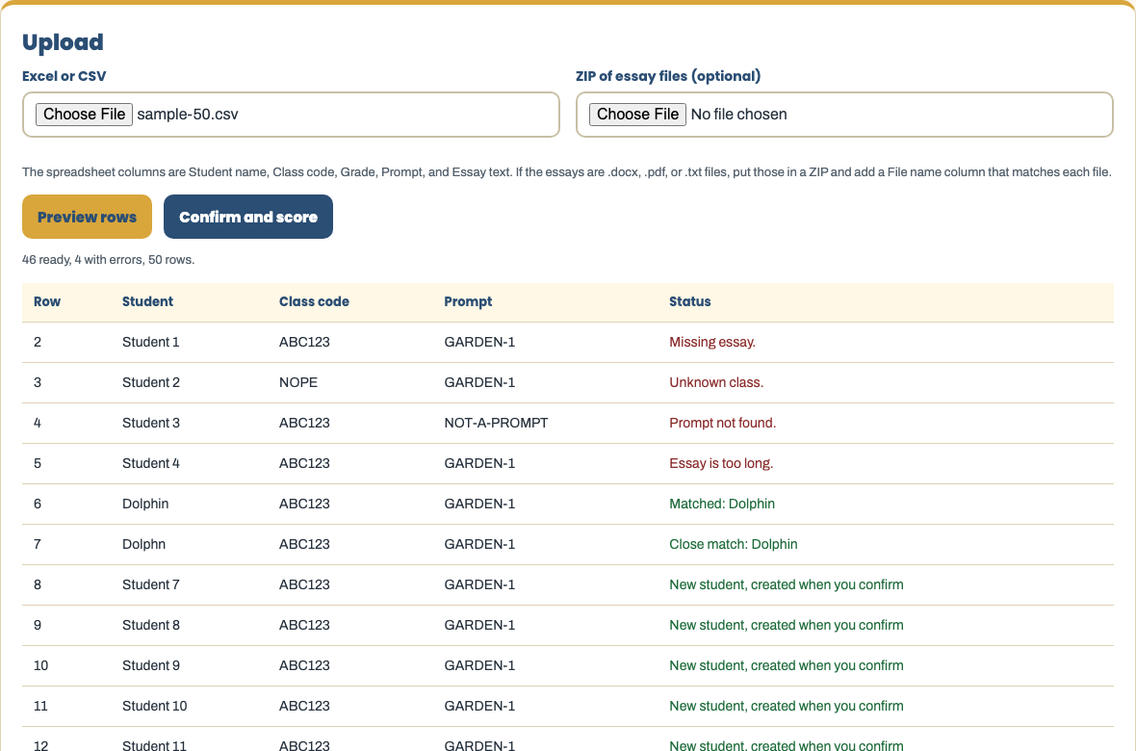Click the 'Essay is too long.' status

[721, 464]
